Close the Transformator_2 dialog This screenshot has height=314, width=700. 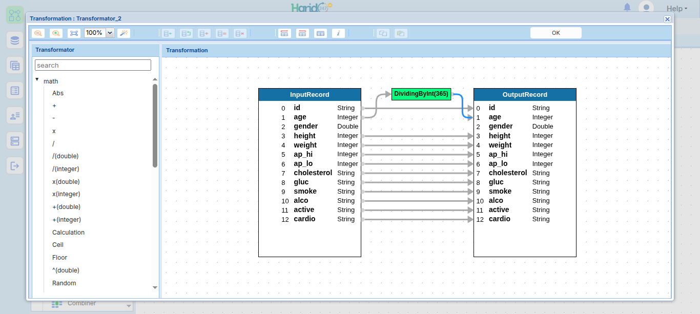tap(667, 19)
